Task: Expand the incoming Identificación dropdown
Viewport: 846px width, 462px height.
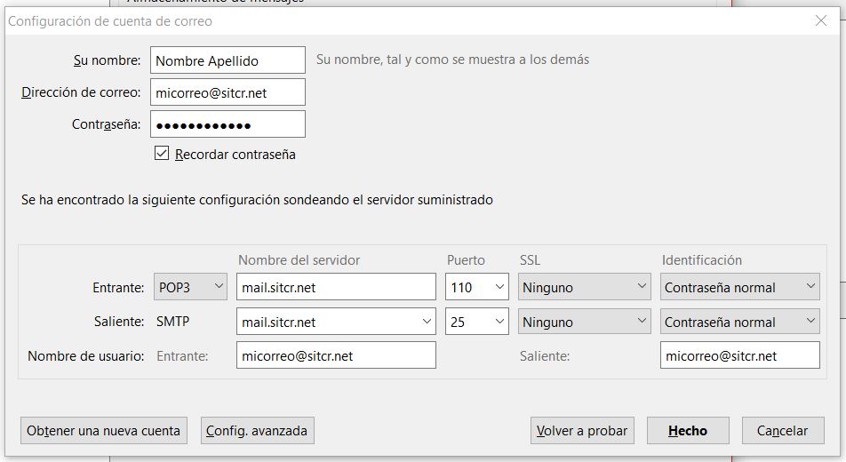Action: pos(739,287)
